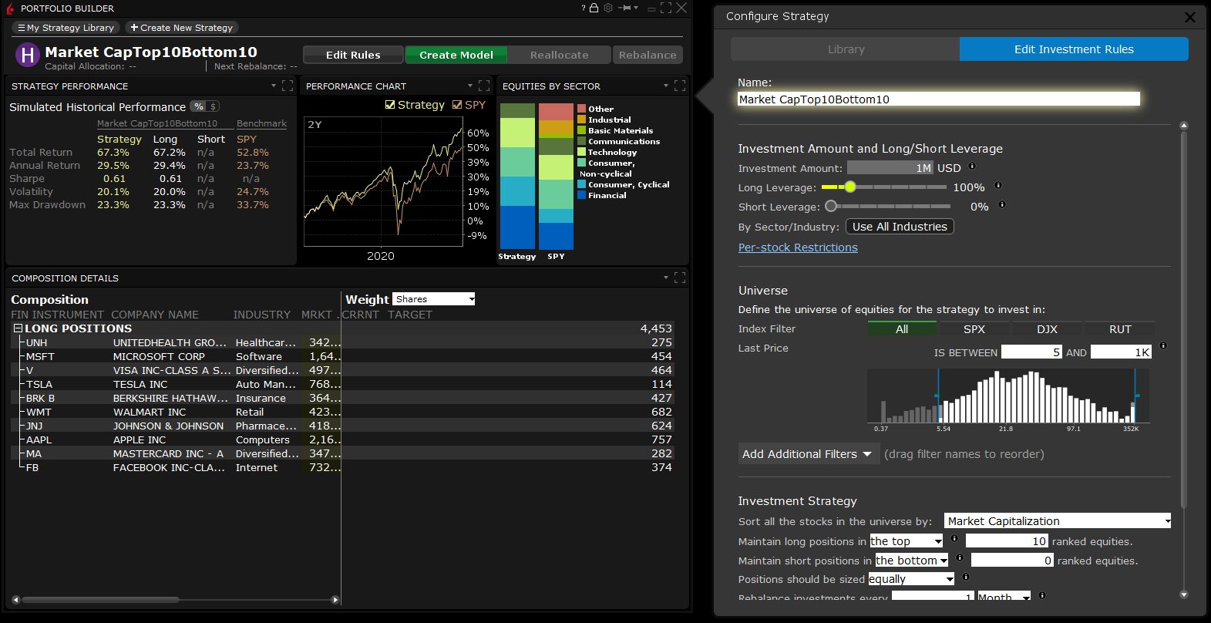Open 'the top' long positions dropdown
This screenshot has width=1211, height=623.
[907, 541]
